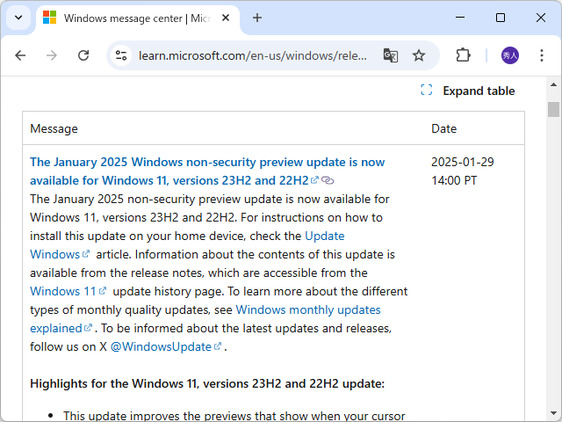Click the address bar URL field
The width and height of the screenshot is (562, 422).
253,55
